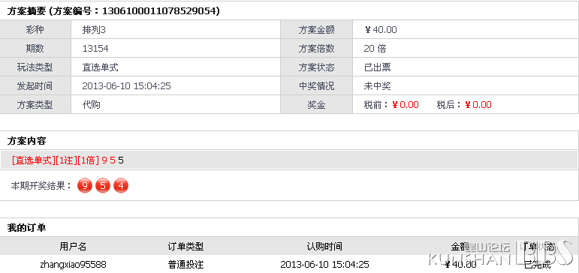The width and height of the screenshot is (579, 273).
Task: Click the red [直选单式][1注][1倍] bet text
Action: pos(56,160)
